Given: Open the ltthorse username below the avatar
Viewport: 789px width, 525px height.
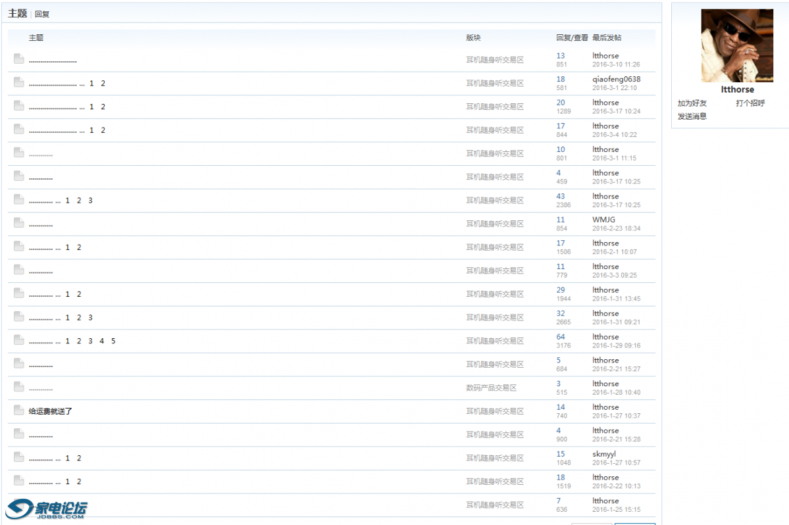Looking at the screenshot, I should pos(737,89).
